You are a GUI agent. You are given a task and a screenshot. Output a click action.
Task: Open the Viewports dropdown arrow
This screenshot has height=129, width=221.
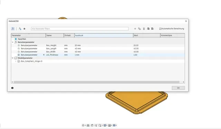[116, 125]
